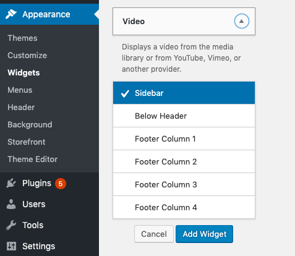
Task: Go to Themes submenu
Action: [x=22, y=38]
